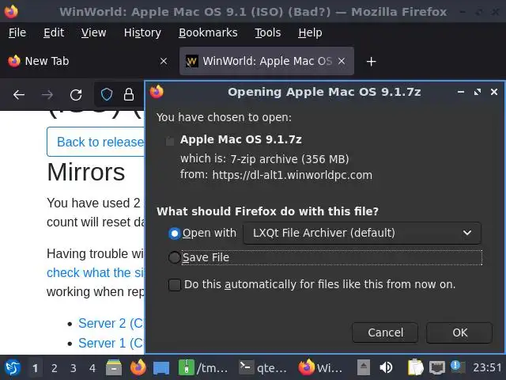
Task: Click the 7-zip archive (356 MB) text
Action: pos(289,159)
